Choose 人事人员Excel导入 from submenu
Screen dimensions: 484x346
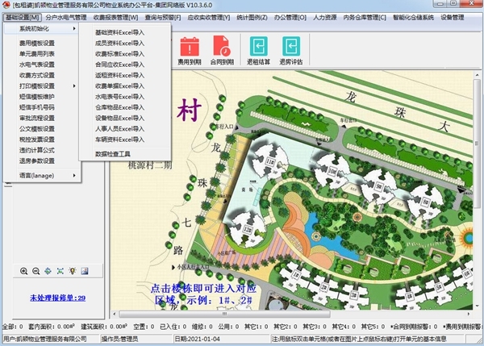119,129
